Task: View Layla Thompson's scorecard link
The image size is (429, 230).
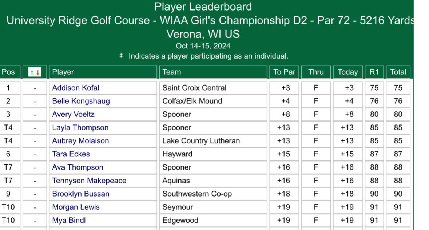Action: click(80, 128)
